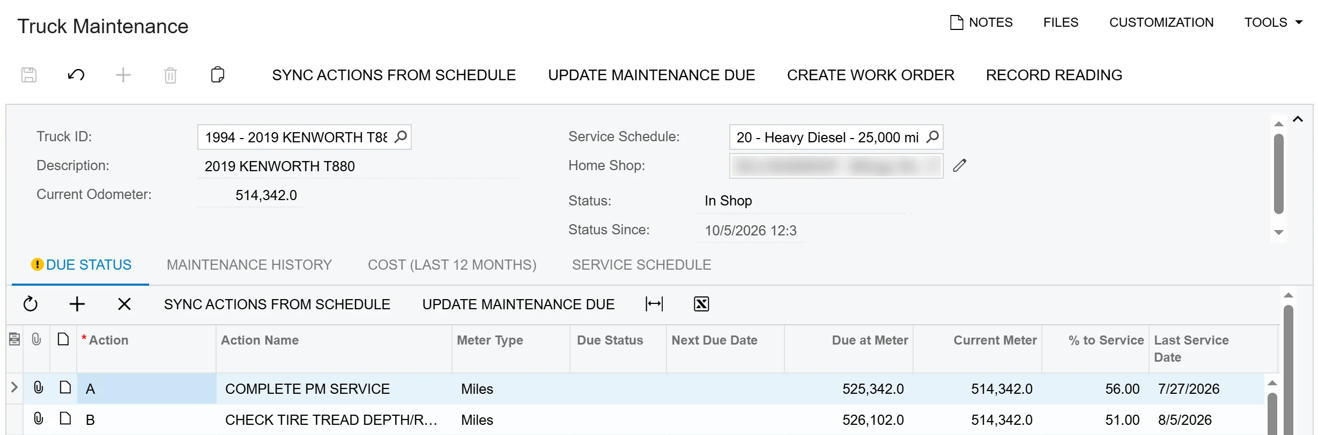Refresh the Due Status grid
This screenshot has height=435, width=1318.
click(31, 304)
